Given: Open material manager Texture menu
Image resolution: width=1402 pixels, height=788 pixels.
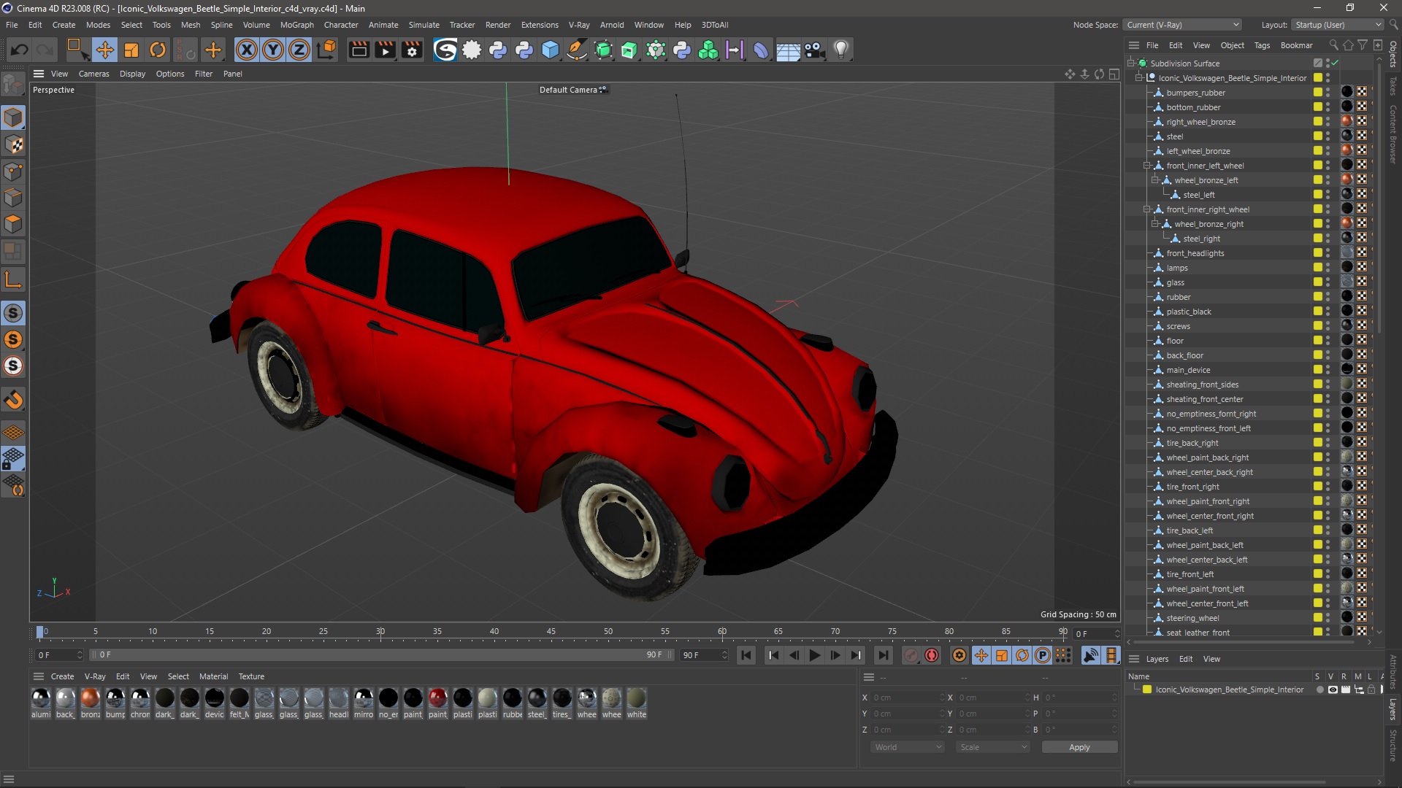Looking at the screenshot, I should 251,676.
